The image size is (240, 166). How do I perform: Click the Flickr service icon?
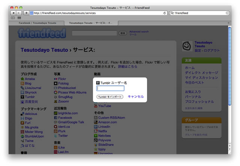pos(55,79)
